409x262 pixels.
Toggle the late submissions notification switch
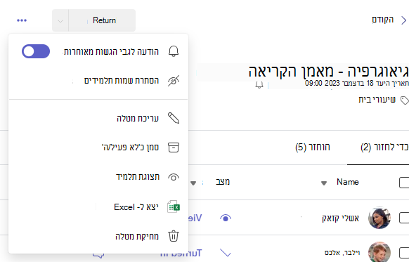(36, 51)
